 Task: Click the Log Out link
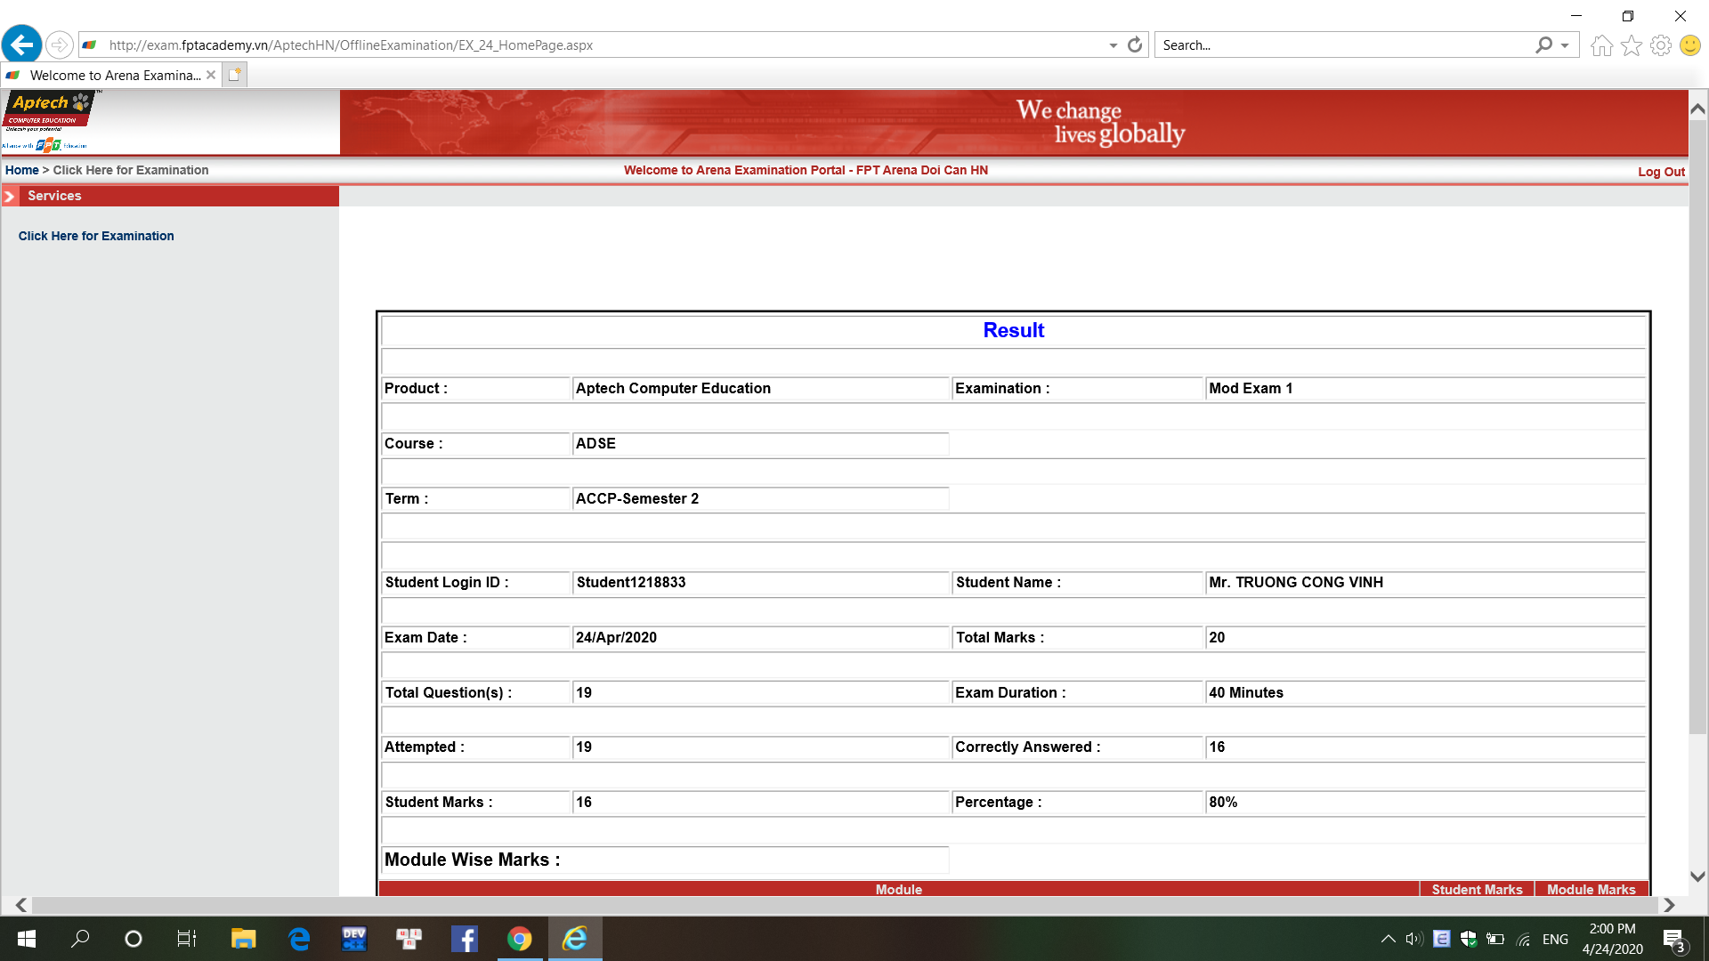1661,172
